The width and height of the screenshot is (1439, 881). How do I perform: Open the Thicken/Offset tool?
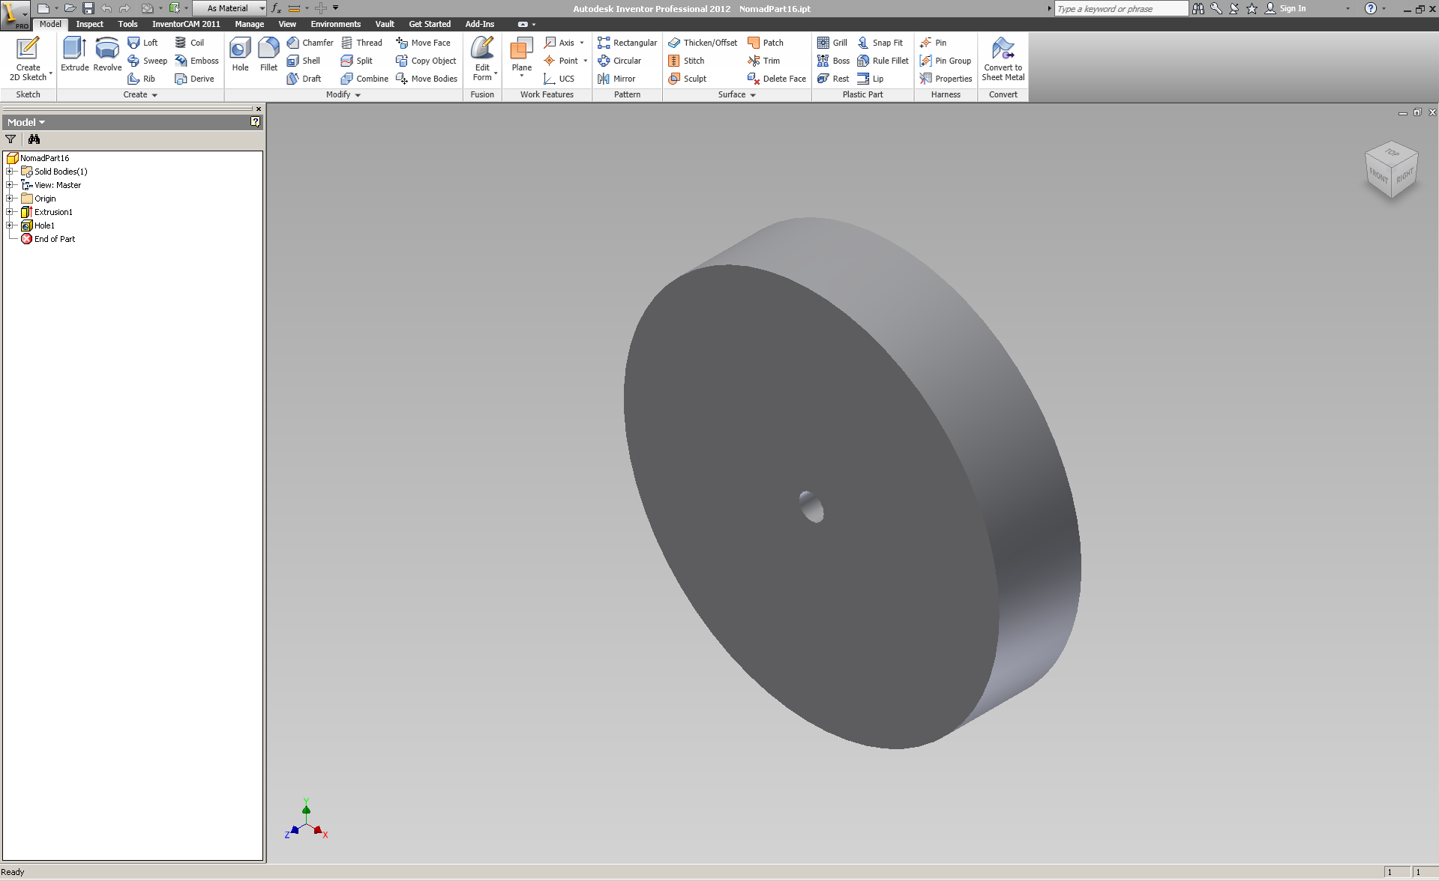703,43
